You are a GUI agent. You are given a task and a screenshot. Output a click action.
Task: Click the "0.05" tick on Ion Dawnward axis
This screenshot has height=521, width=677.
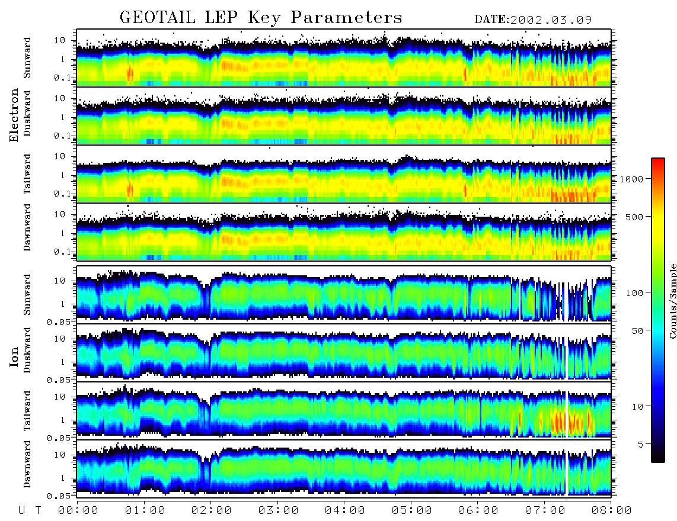pyautogui.click(x=59, y=496)
